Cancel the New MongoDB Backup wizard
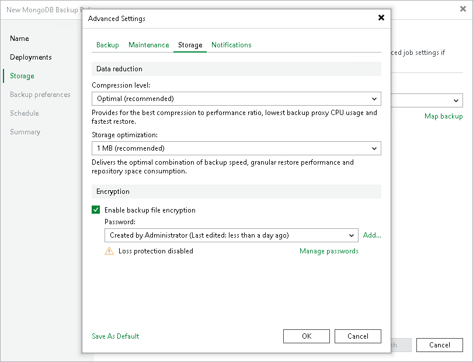 tap(440, 345)
